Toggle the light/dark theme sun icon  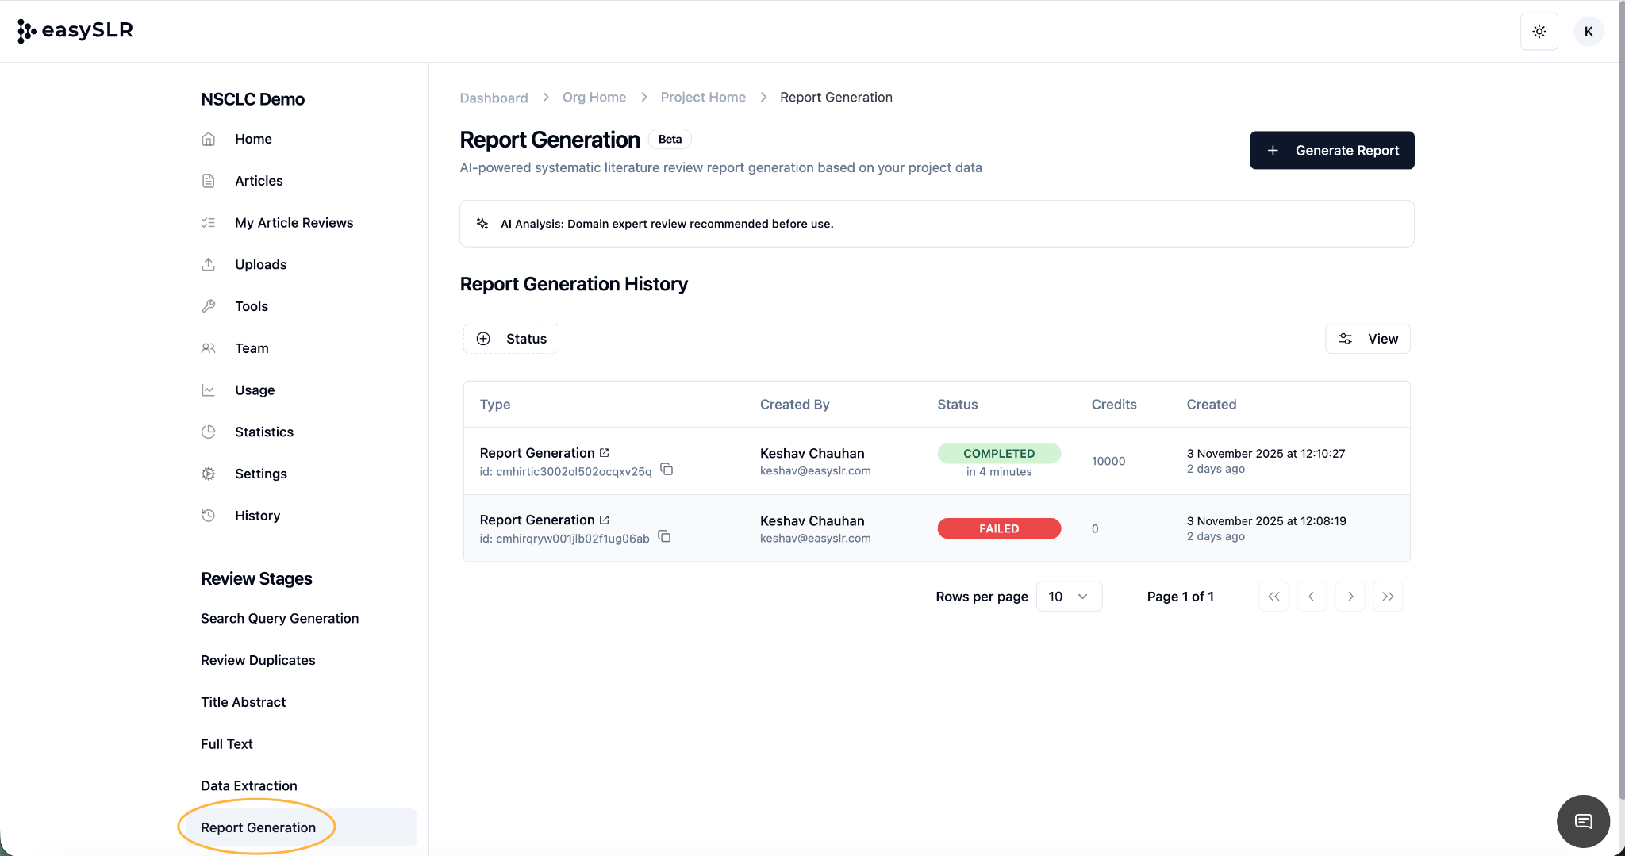(1539, 32)
